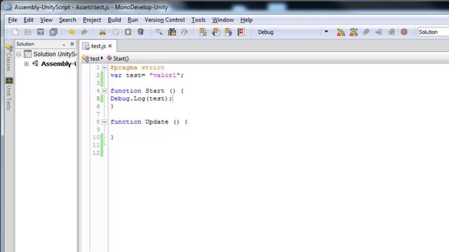Open the Edit menu
Image resolution: width=449 pixels, height=252 pixels.
coord(28,20)
